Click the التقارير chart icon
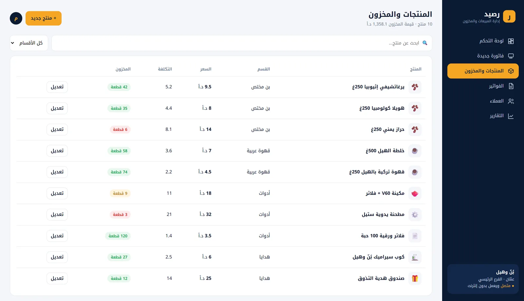The height and width of the screenshot is (301, 524). coord(511,116)
